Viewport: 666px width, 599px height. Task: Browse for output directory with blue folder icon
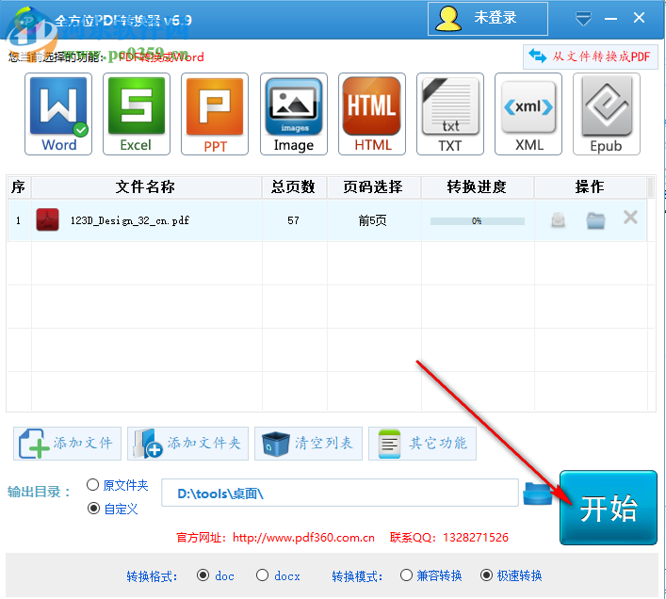coord(537,494)
